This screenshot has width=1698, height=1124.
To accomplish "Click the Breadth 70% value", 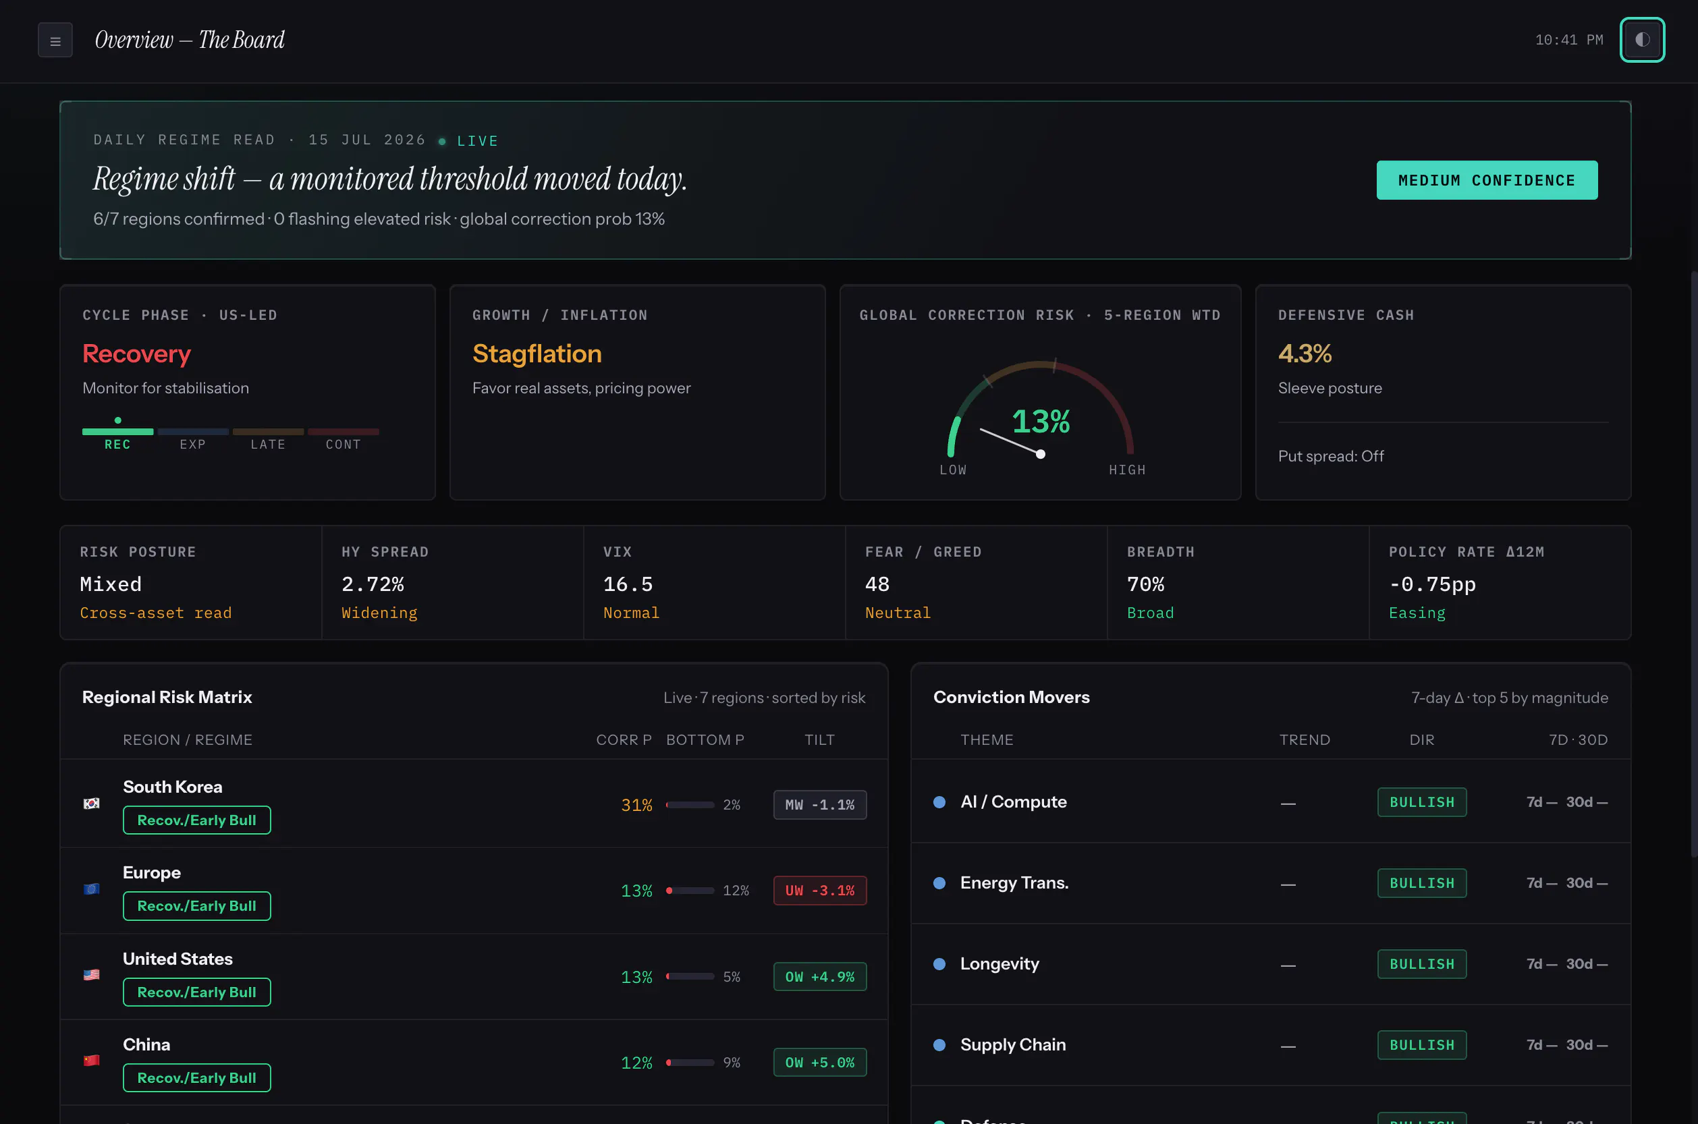I will [x=1145, y=584].
